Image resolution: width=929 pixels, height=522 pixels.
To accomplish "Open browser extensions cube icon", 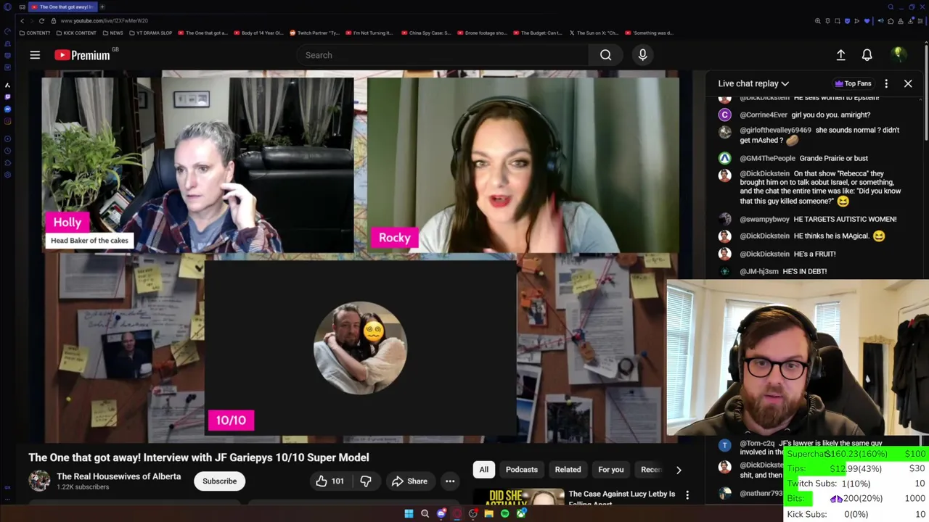I will coord(891,21).
